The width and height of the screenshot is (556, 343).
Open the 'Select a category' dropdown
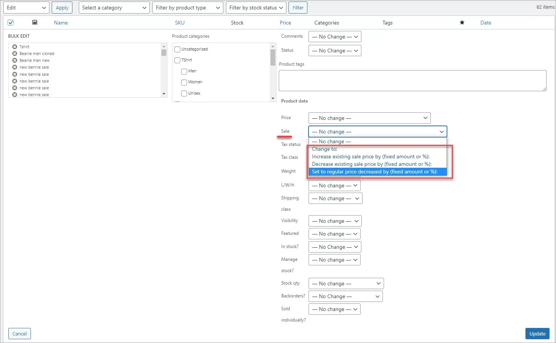pos(114,7)
